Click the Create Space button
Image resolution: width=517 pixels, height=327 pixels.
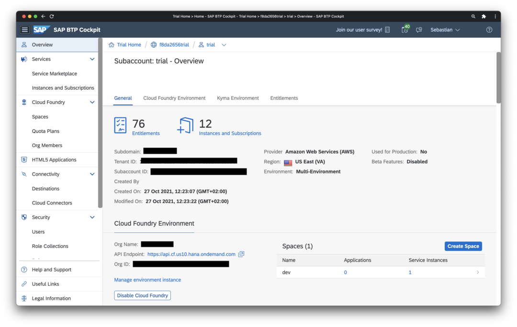(463, 246)
